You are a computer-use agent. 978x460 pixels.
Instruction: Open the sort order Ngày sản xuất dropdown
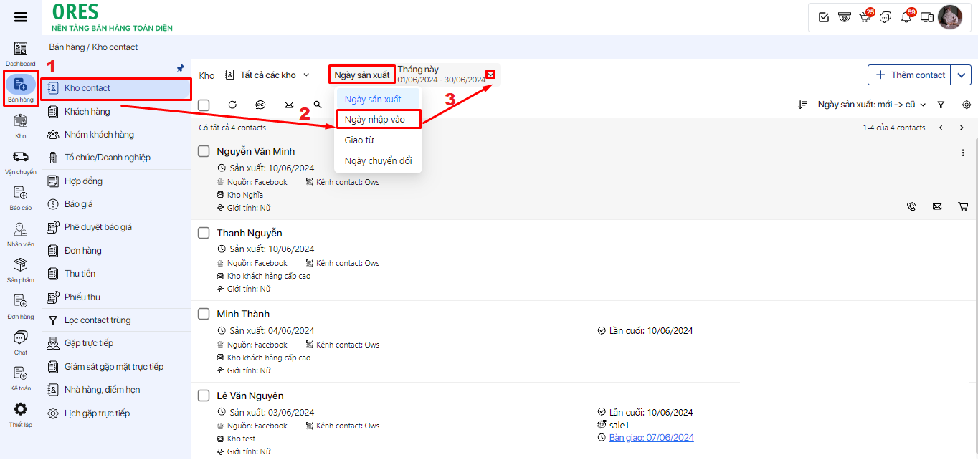click(871, 105)
